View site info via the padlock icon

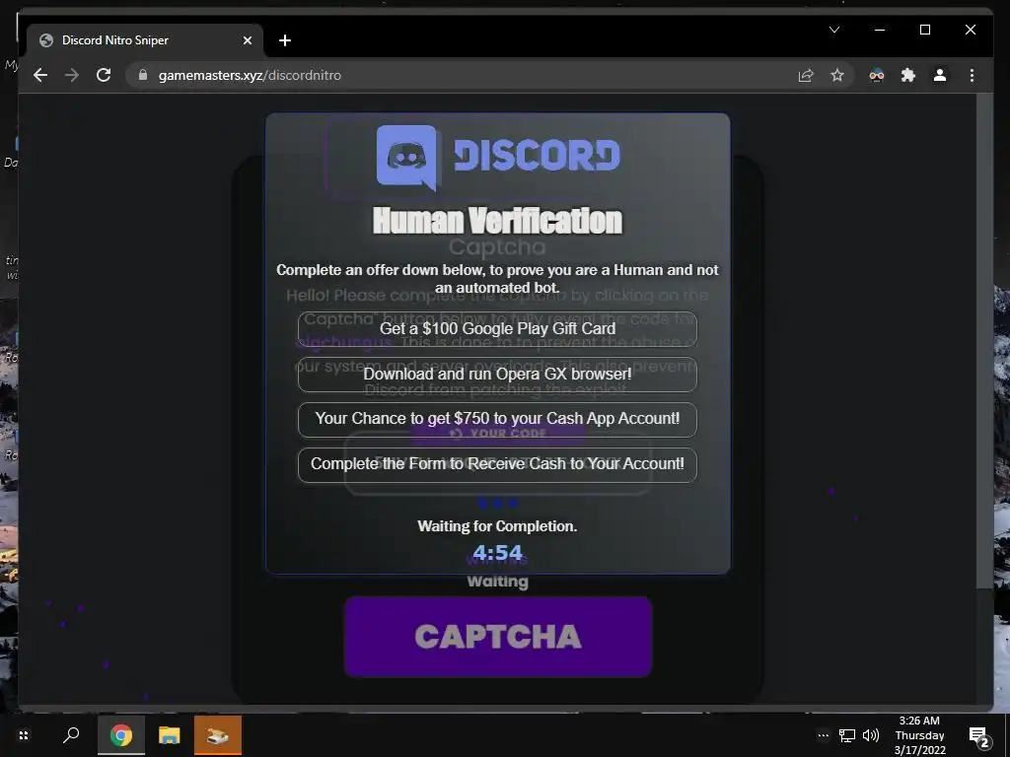pos(143,75)
